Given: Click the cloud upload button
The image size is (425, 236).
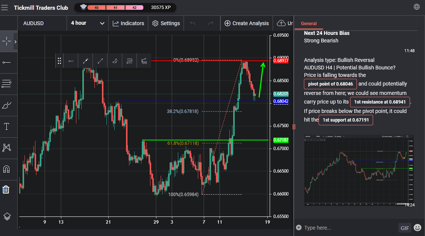Looking at the screenshot, I should [281, 23].
